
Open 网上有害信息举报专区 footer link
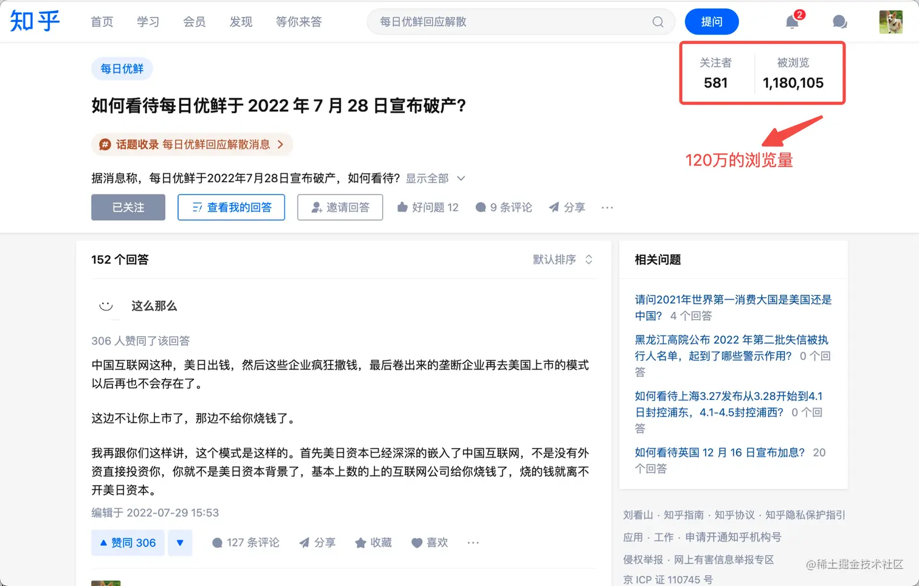(724, 560)
